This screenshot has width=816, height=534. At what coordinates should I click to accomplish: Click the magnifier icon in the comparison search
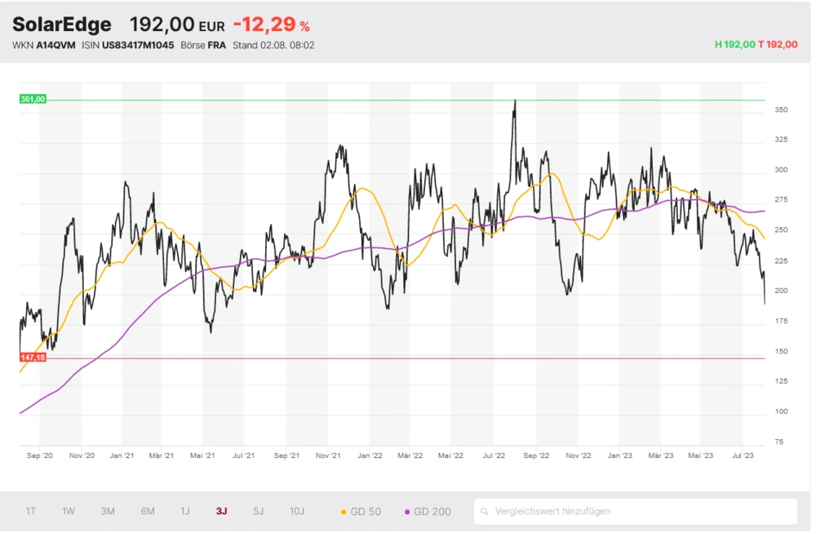tap(485, 512)
